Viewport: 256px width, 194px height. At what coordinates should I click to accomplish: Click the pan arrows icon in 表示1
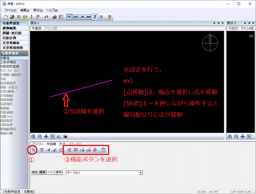pyautogui.click(x=46, y=137)
